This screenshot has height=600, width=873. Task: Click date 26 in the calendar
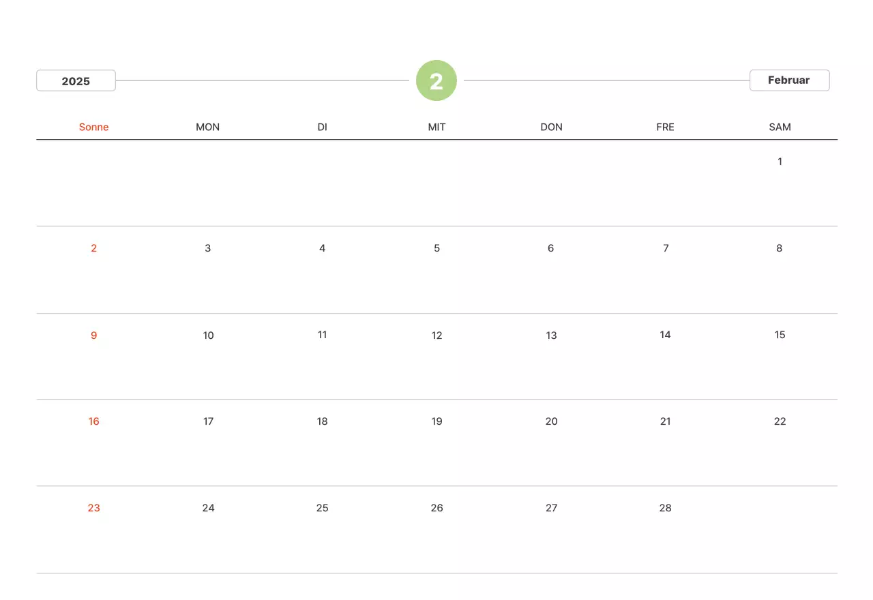tap(436, 508)
